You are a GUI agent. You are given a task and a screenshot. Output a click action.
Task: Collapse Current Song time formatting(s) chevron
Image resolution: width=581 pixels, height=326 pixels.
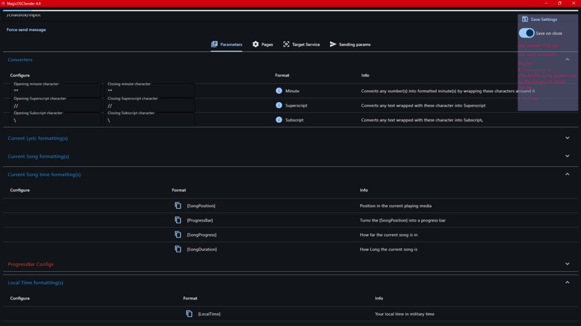[567, 174]
